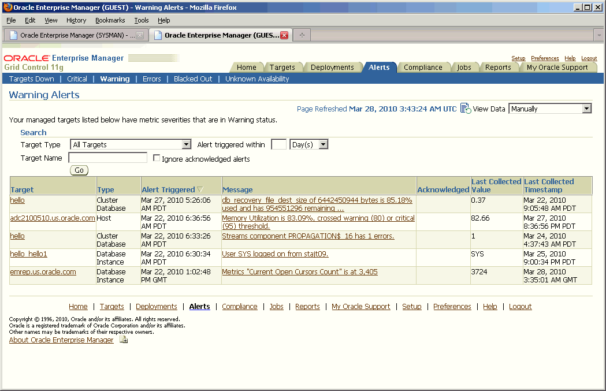
Task: Sort by Last Collected Value column header
Action: coord(496,185)
